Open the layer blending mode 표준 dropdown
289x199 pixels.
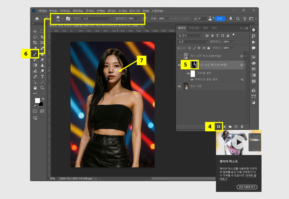[193, 42]
